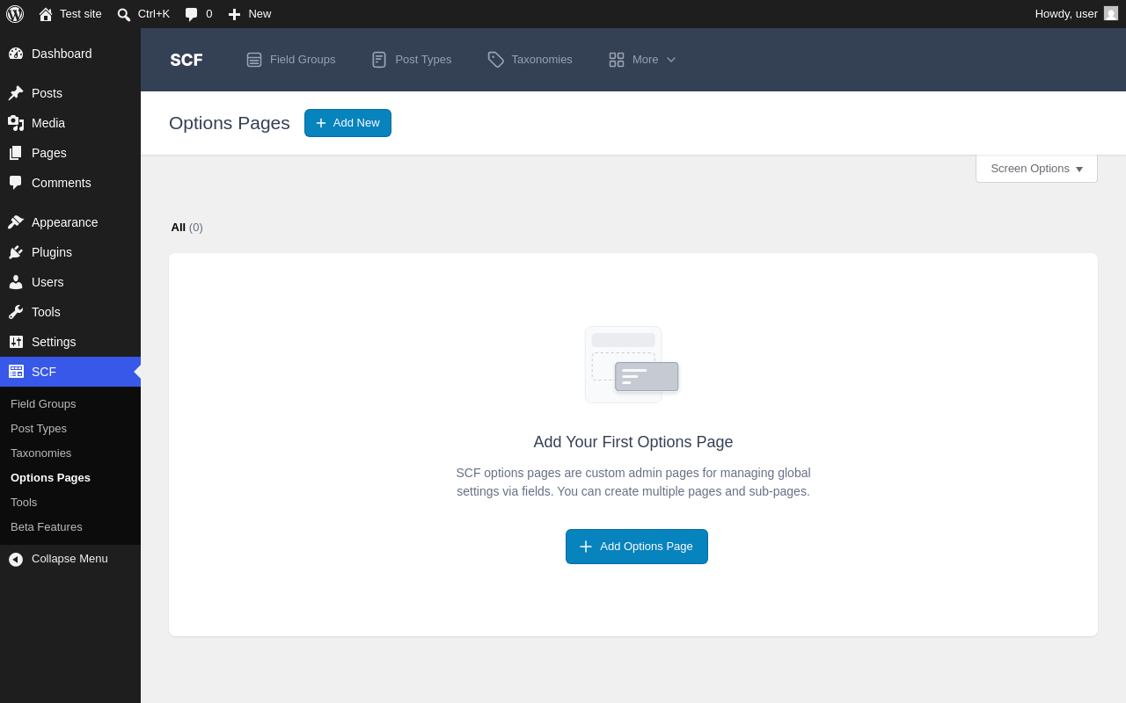Click the Collapse Menu arrow icon

pyautogui.click(x=16, y=559)
